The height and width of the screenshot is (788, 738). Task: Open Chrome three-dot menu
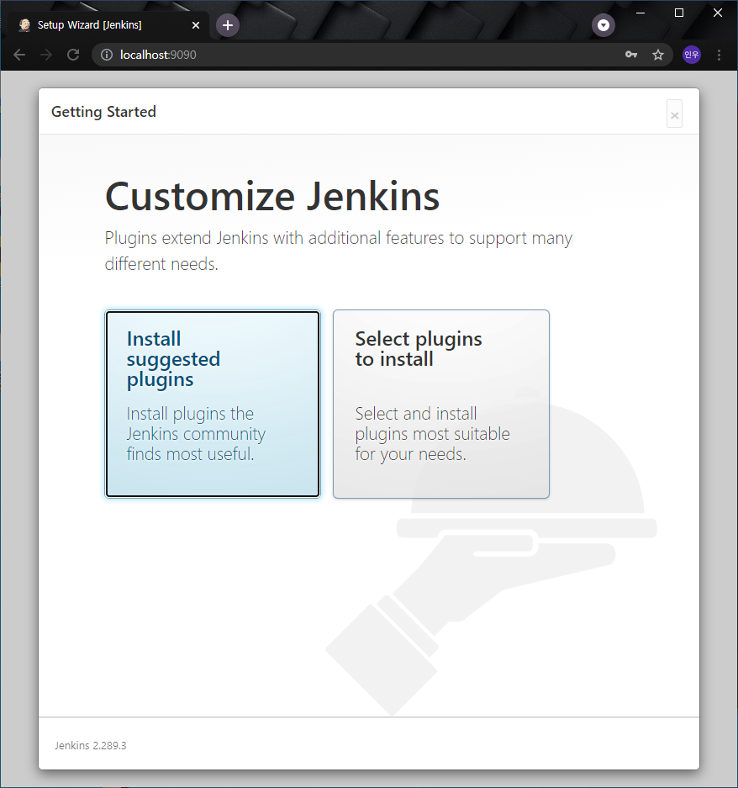point(719,55)
